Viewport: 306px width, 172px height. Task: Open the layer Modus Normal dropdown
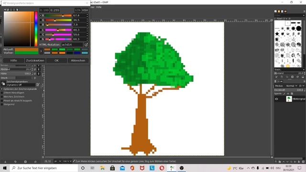pos(292,86)
